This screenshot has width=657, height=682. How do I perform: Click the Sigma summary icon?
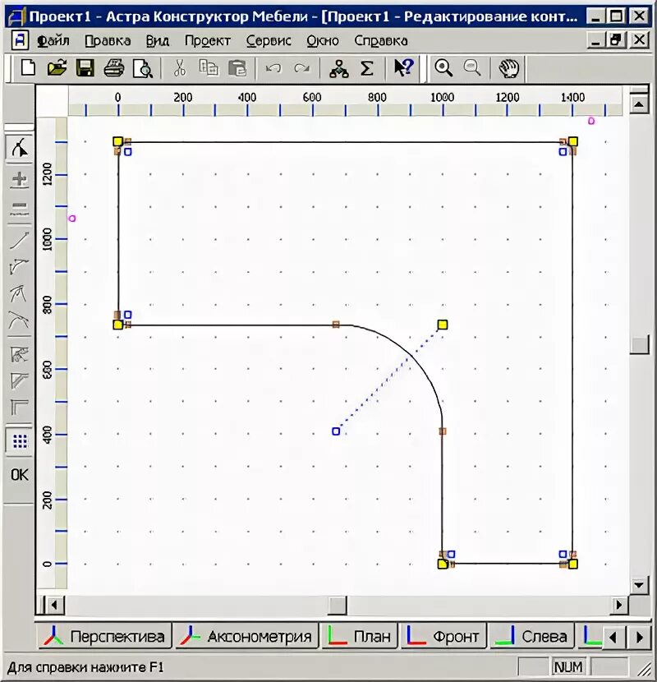(x=367, y=68)
